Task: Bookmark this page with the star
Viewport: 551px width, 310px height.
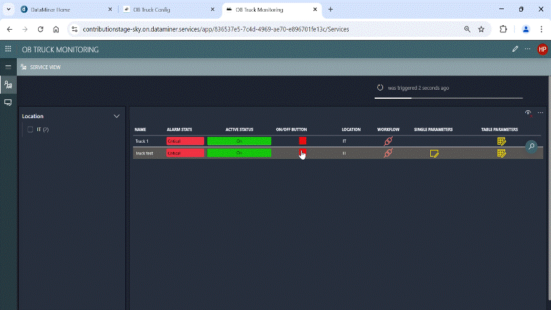Action: tap(481, 29)
